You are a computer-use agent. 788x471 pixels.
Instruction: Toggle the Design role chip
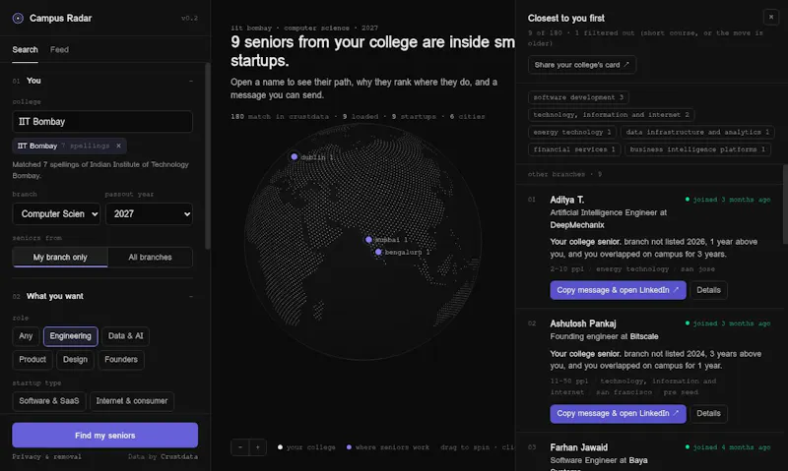coord(76,360)
